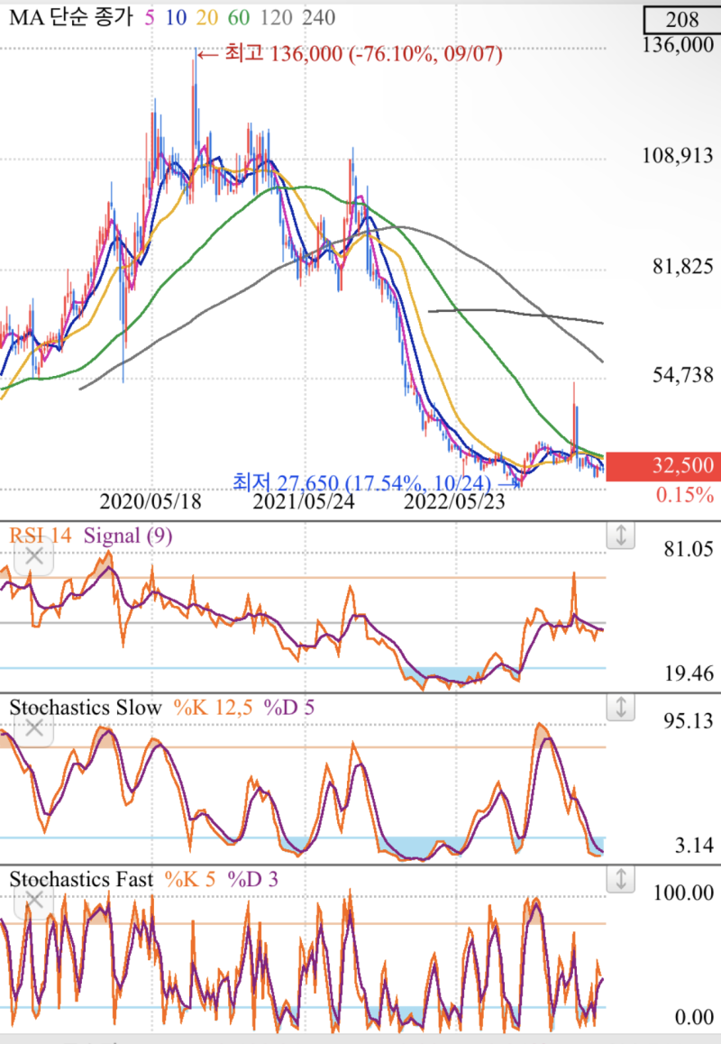721x1044 pixels.
Task: Click the RSI 14 indicator title
Action: click(40, 536)
